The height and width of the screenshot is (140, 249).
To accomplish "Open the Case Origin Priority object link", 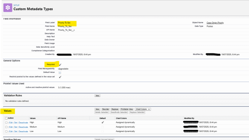I will click(215, 23).
